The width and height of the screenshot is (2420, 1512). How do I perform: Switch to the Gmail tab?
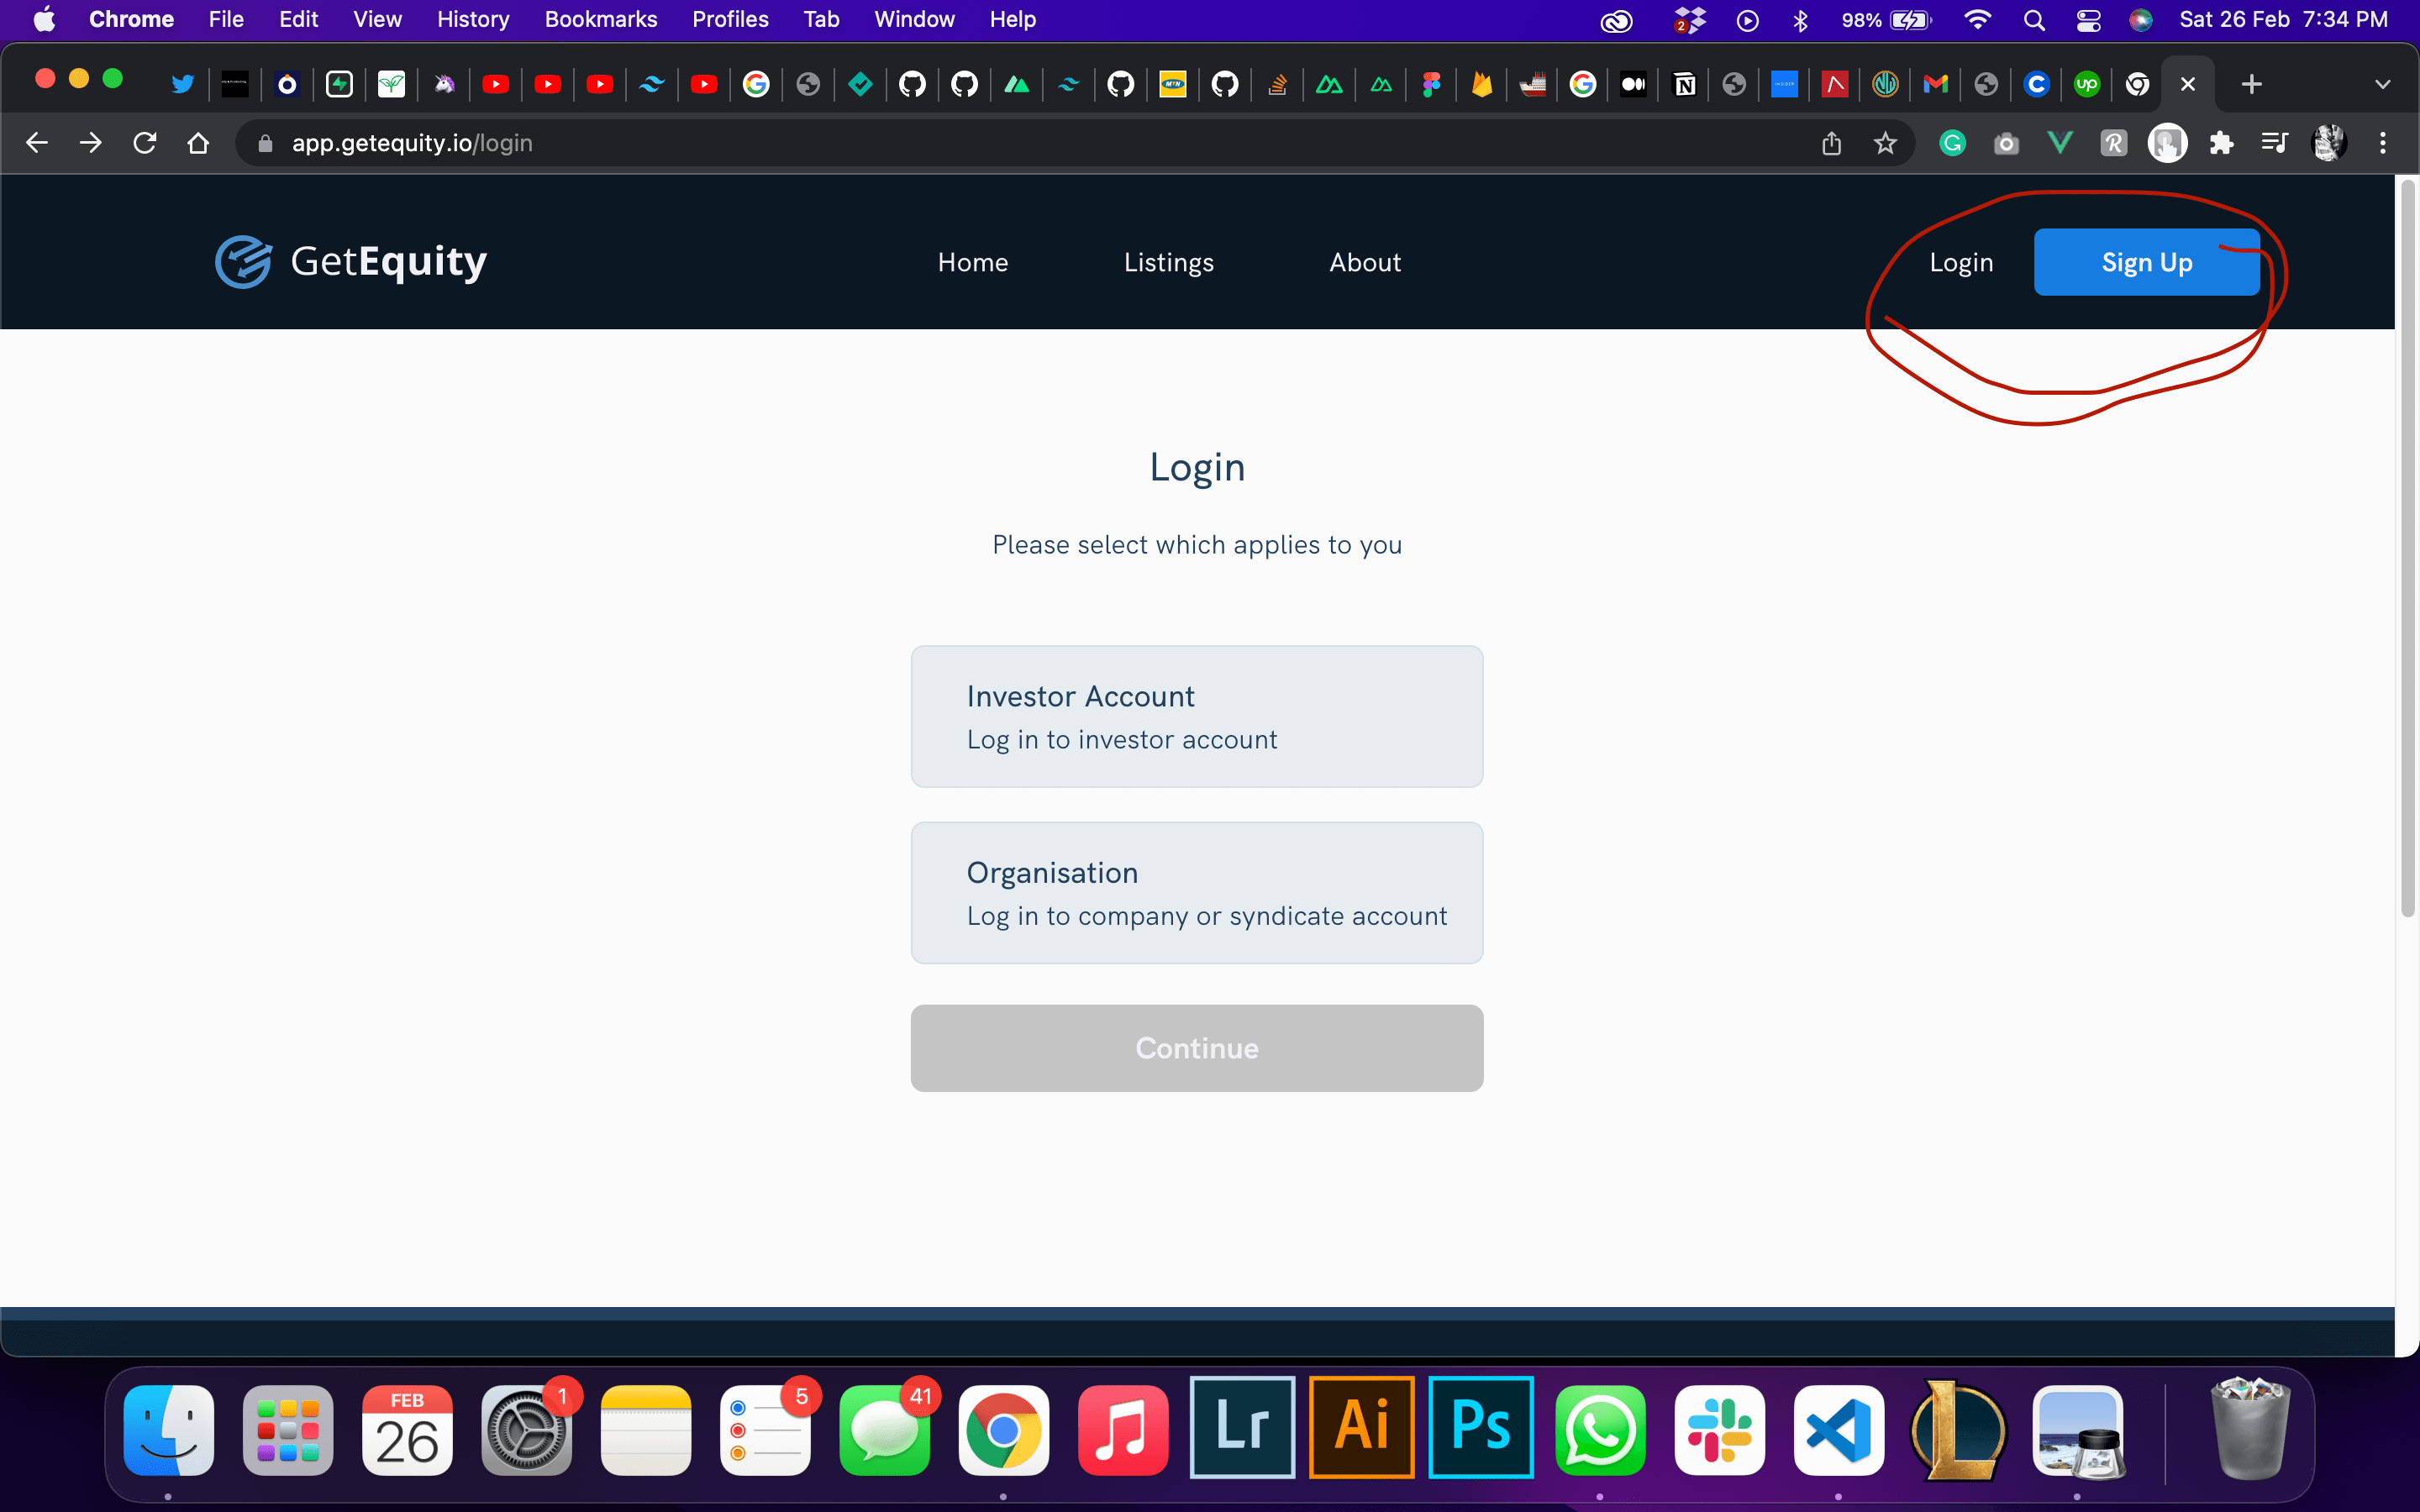1936,84
